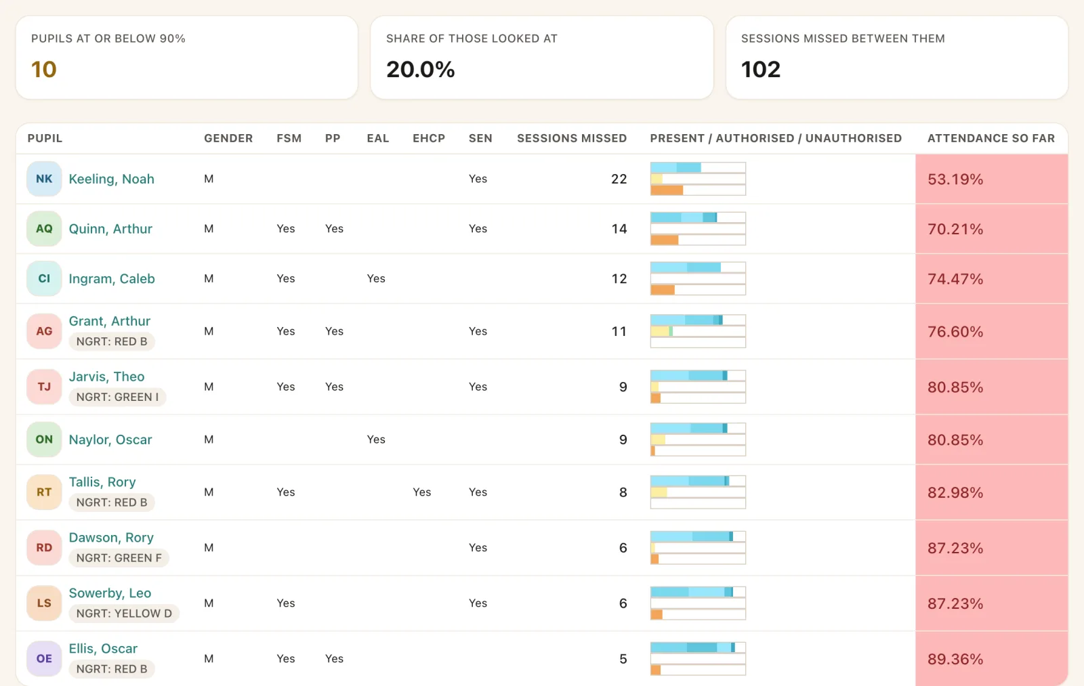Open pupil Sowerby, Leo
Image resolution: width=1084 pixels, height=686 pixels.
pos(110,593)
